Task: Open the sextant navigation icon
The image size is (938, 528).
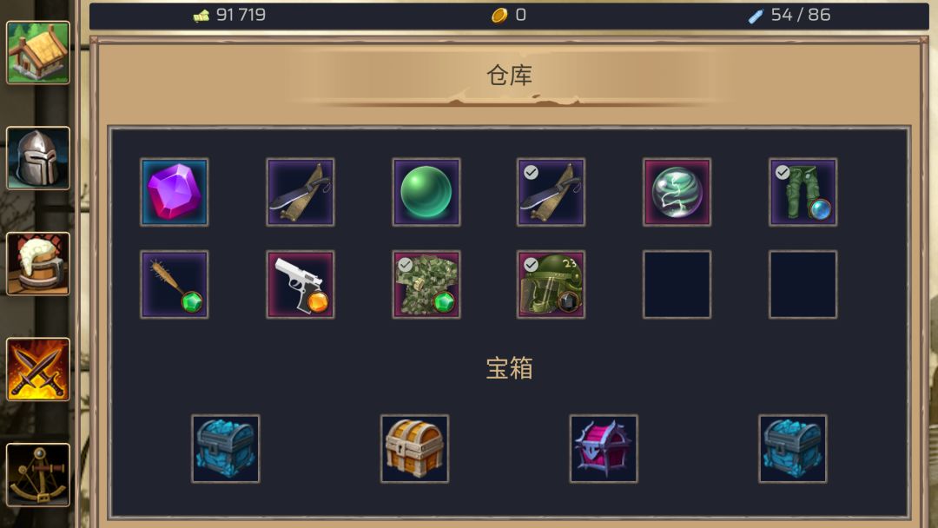Action: click(37, 475)
